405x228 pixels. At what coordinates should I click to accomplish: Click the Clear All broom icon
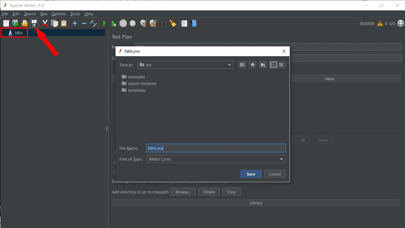click(x=173, y=23)
